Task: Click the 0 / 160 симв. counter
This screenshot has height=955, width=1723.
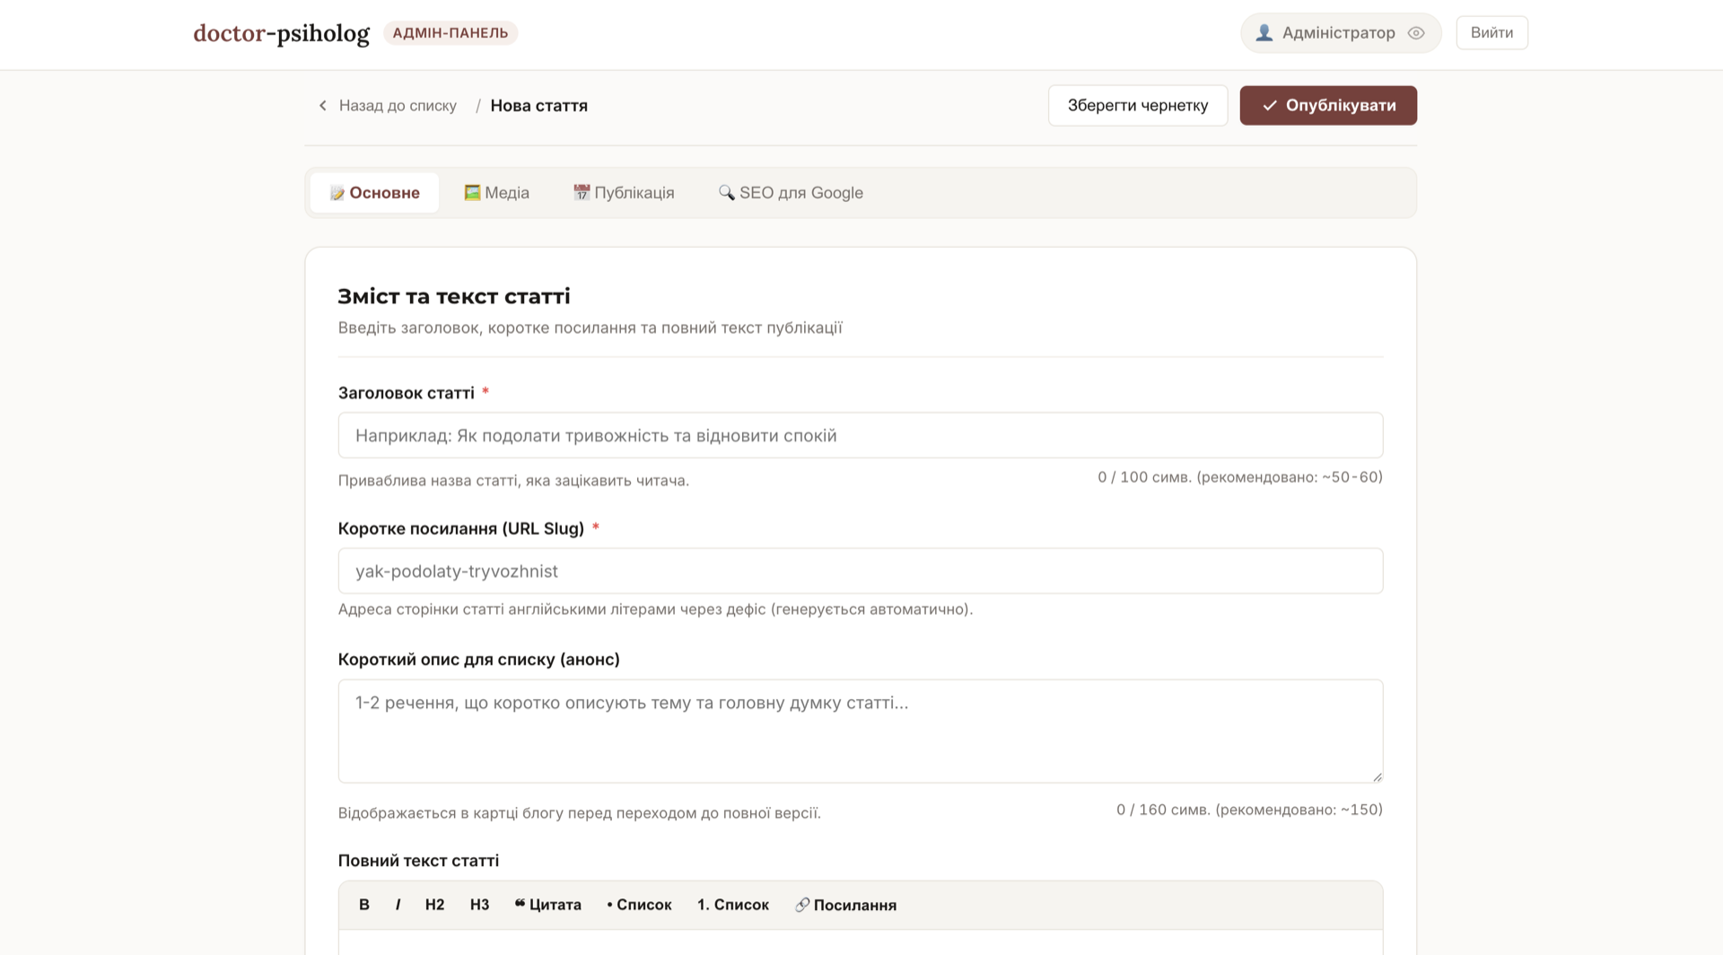Action: [x=1249, y=810]
